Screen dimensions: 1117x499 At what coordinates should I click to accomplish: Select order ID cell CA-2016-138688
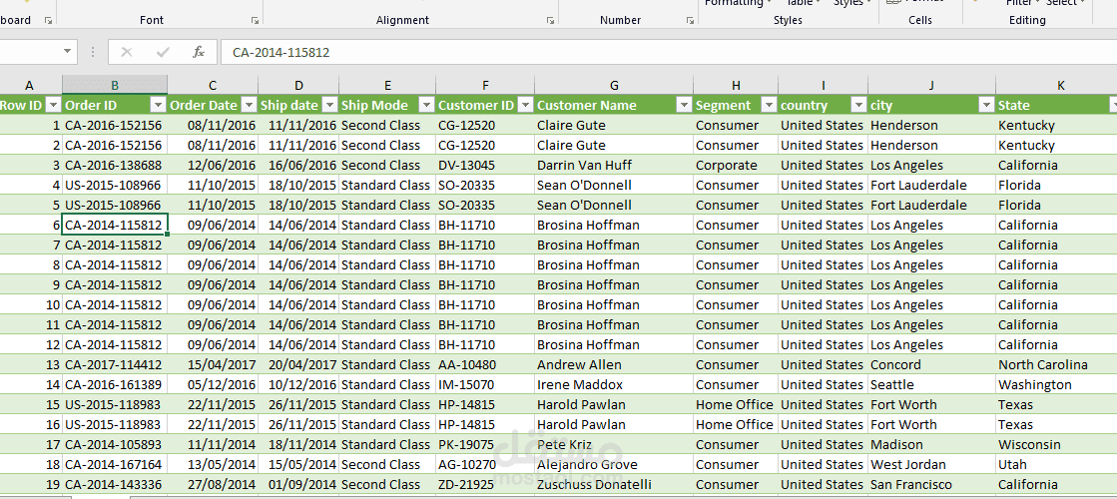tap(115, 165)
